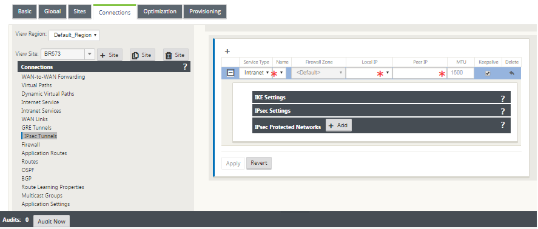Select Route Learning Properties
This screenshot has width=538, height=229.
[x=53, y=187]
